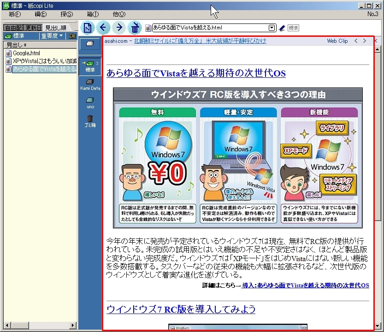The image size is (384, 332).
Task: Open the Kami Data box
Action: [x=90, y=85]
